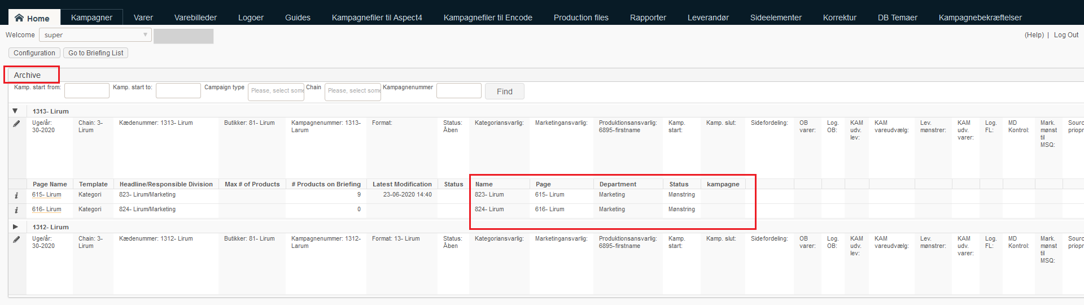Click the Find button
The height and width of the screenshot is (305, 1084).
pyautogui.click(x=505, y=91)
